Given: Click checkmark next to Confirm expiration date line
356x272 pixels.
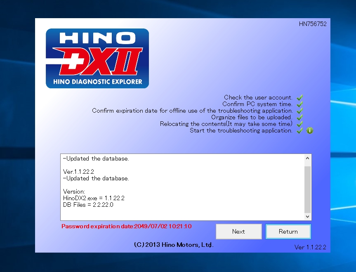Looking at the screenshot, I should point(300,111).
